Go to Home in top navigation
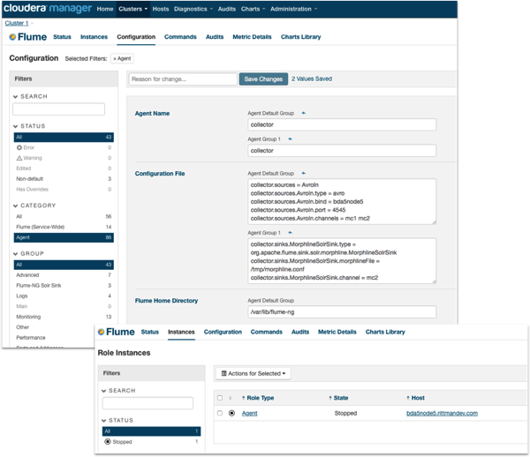Image resolution: width=530 pixels, height=457 pixels. pyautogui.click(x=105, y=9)
